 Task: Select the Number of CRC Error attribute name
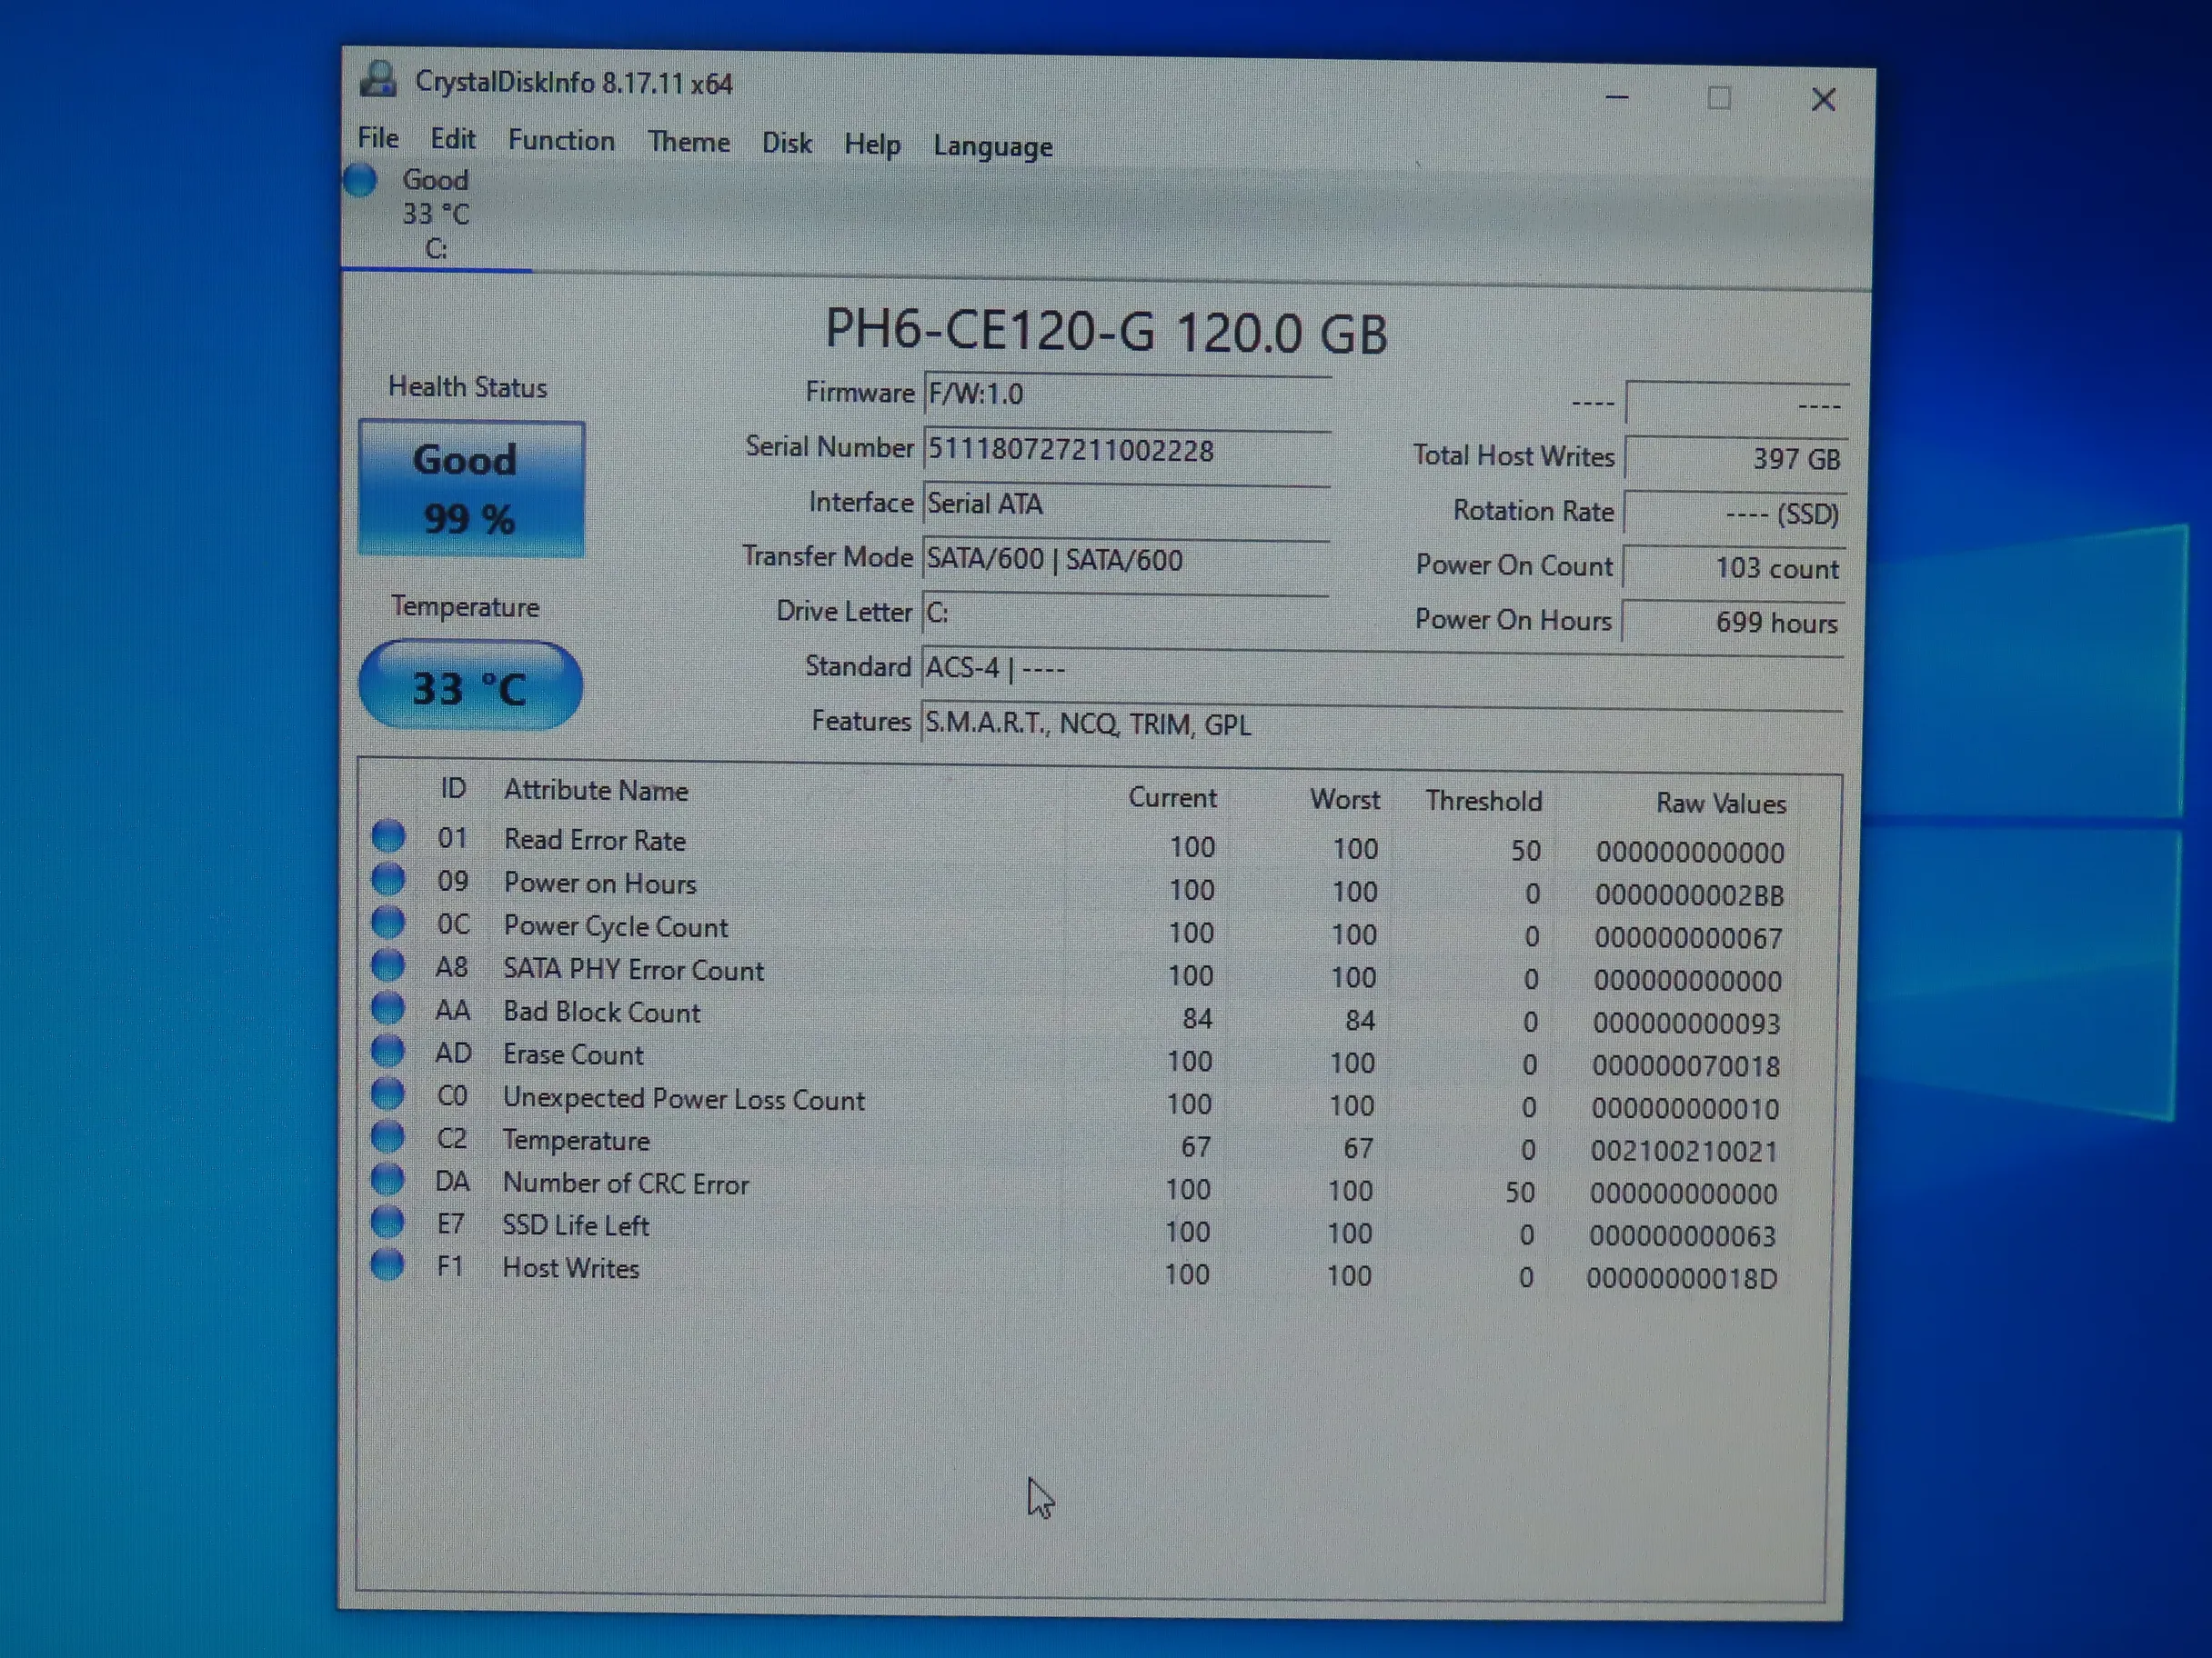626,1184
